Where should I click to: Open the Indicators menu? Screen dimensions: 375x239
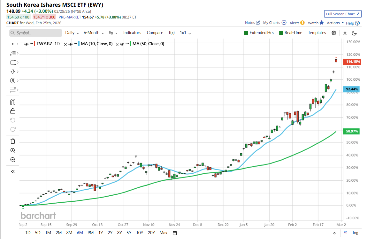pyautogui.click(x=132, y=33)
